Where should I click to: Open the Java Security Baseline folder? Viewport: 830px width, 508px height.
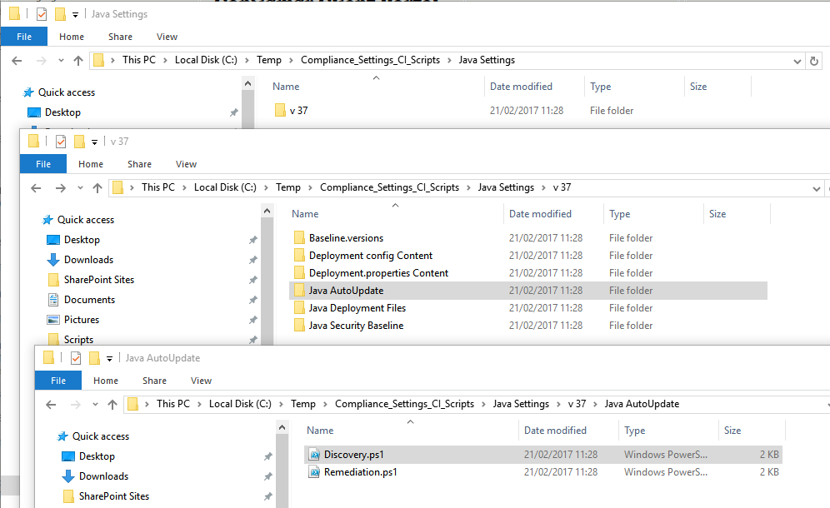coord(356,326)
